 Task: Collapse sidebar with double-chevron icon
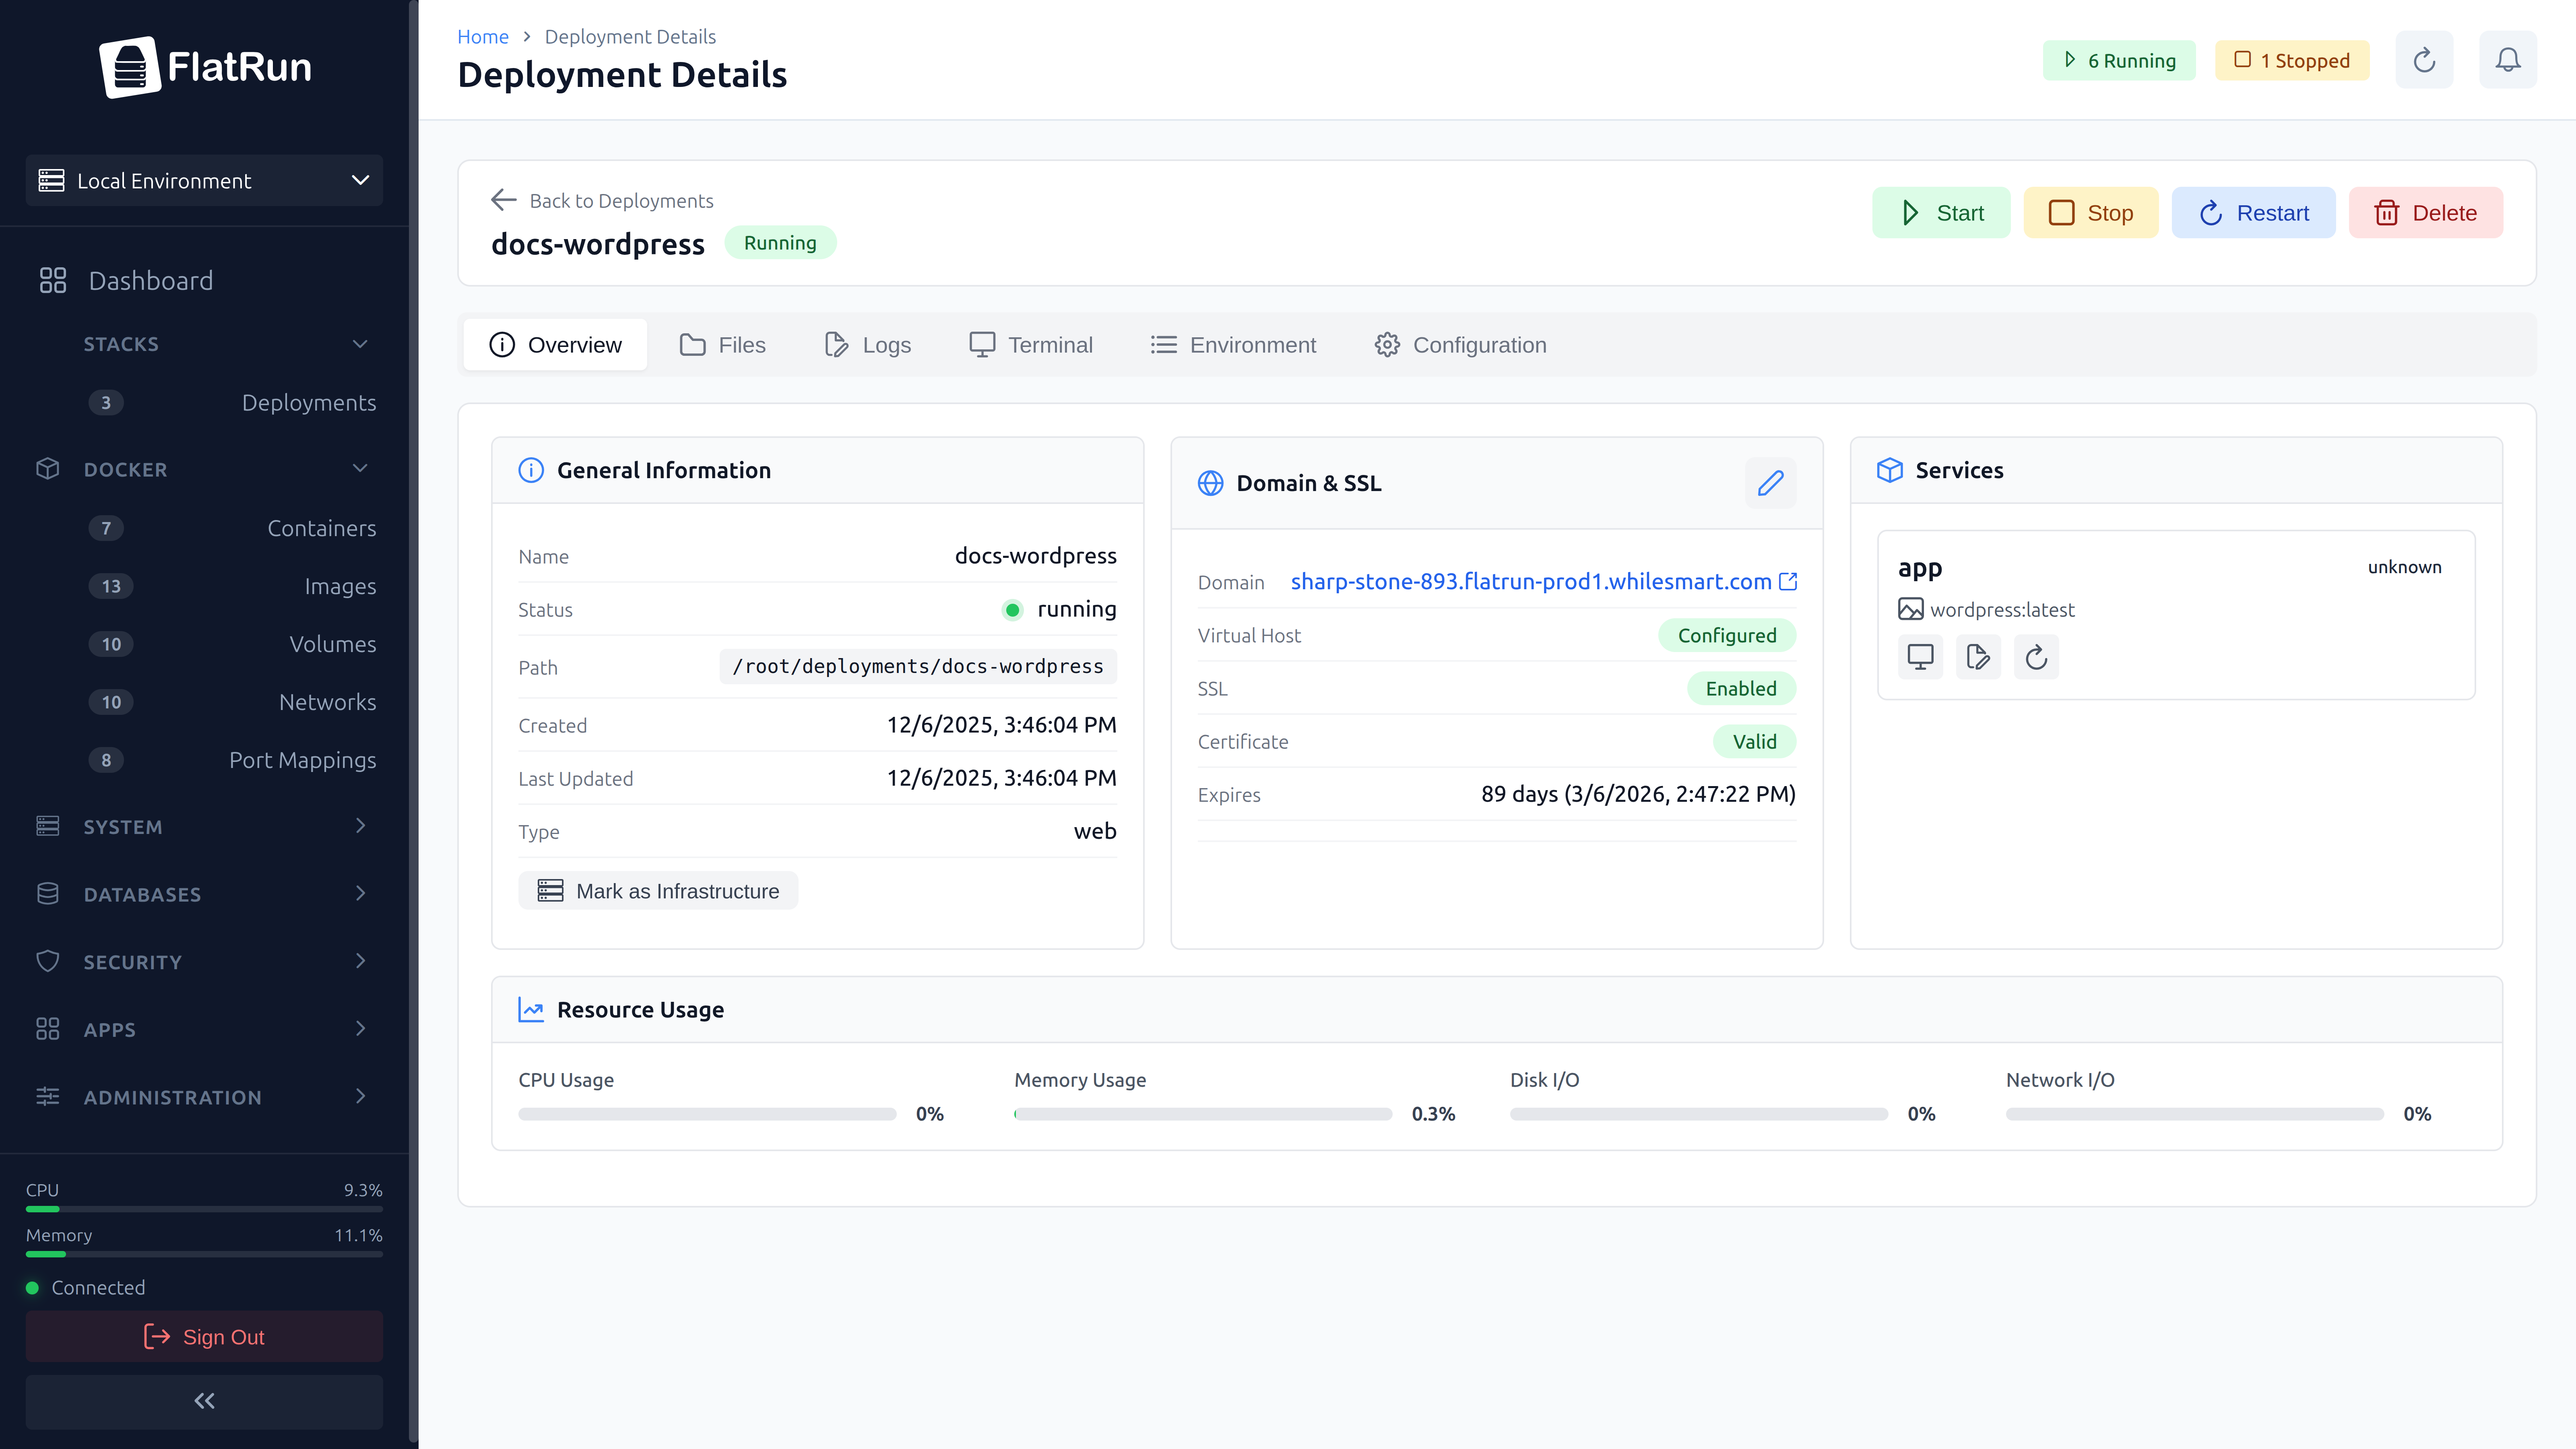tap(204, 1401)
